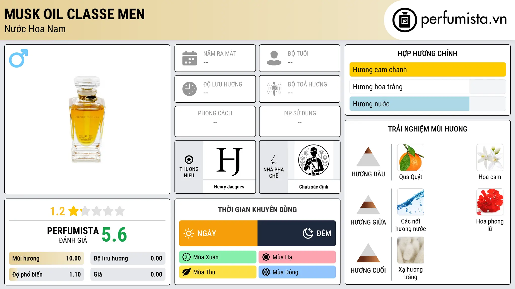Click the Dịp sử dụng card
Image resolution: width=515 pixels, height=289 pixels.
point(300,121)
